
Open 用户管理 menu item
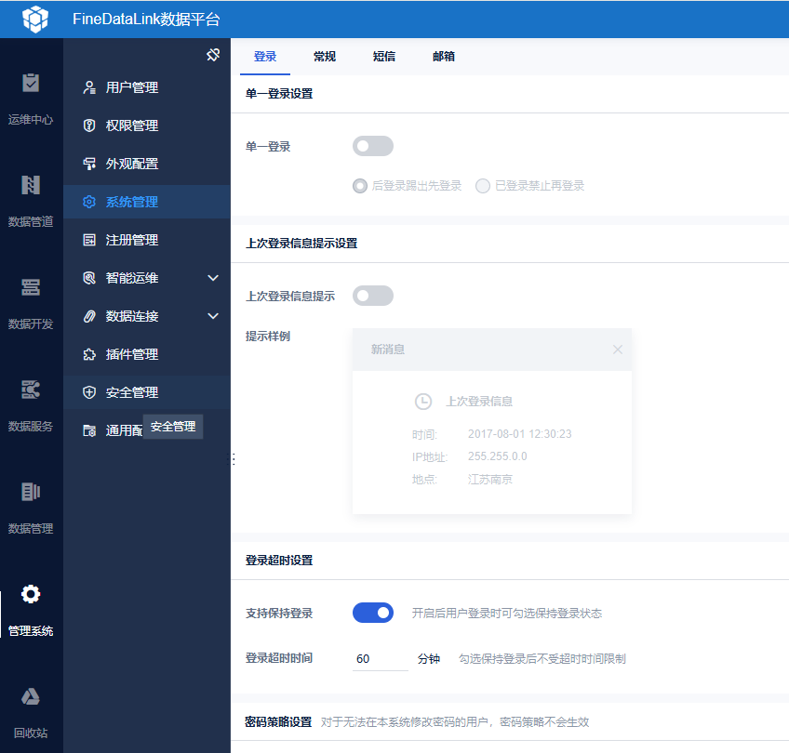coord(147,87)
